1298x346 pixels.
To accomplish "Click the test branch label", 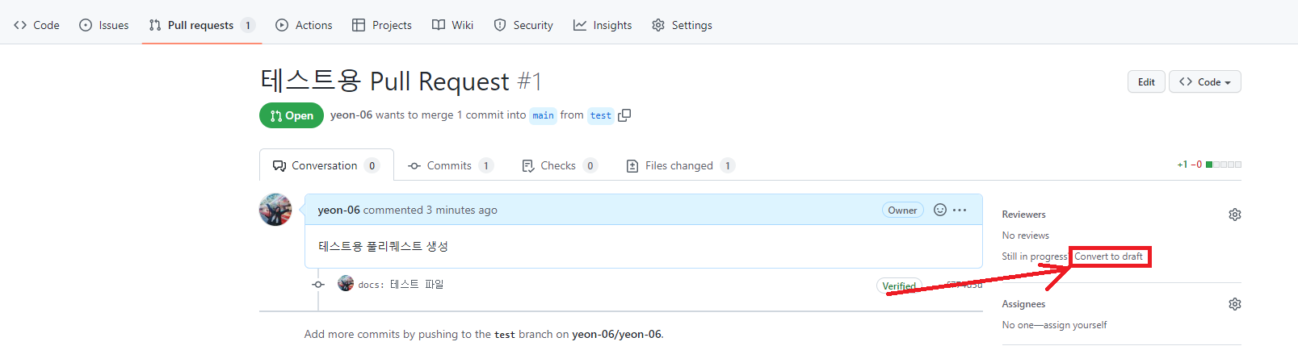I will [x=601, y=115].
